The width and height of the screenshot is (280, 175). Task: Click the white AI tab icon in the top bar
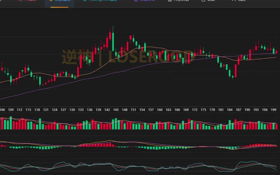pos(170,1)
